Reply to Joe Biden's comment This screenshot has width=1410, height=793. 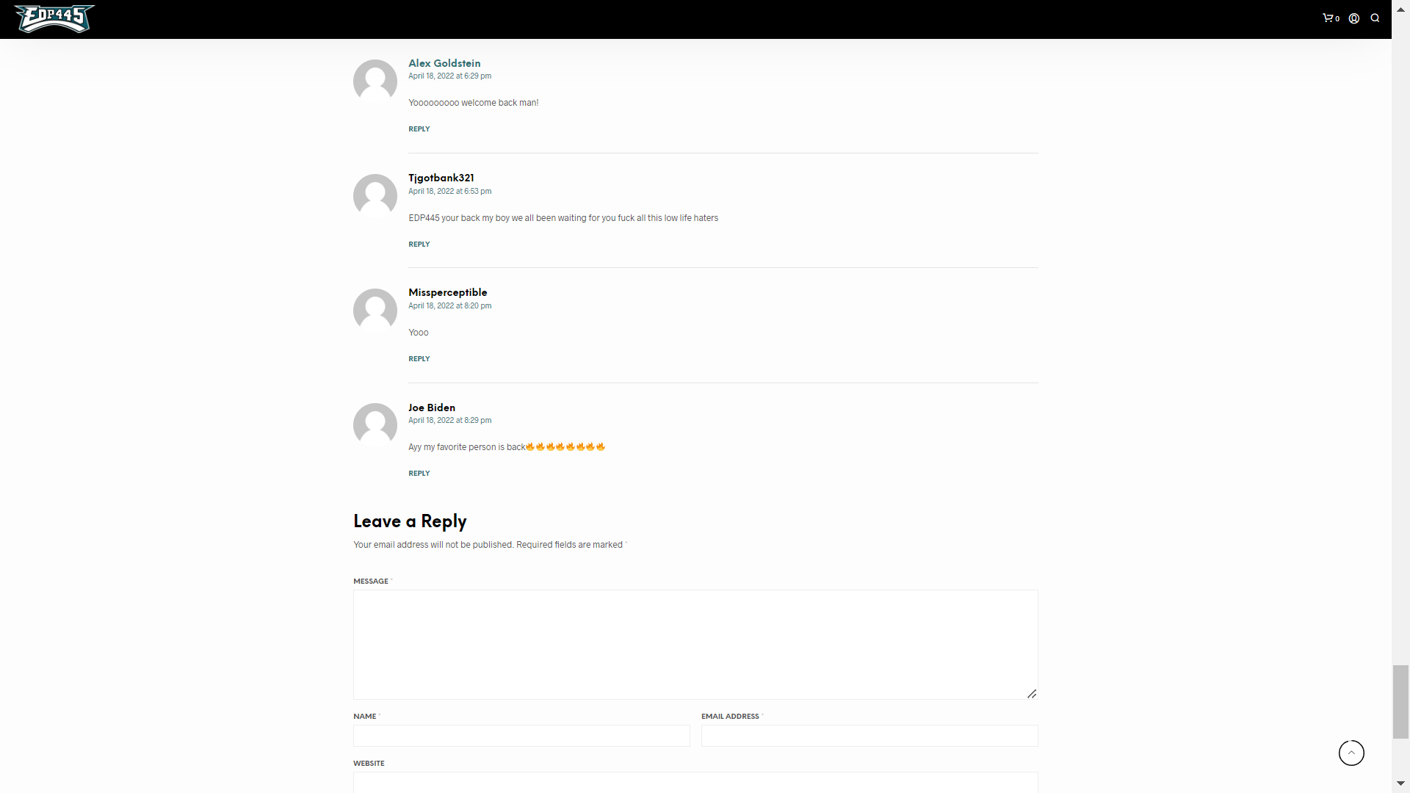click(x=419, y=474)
